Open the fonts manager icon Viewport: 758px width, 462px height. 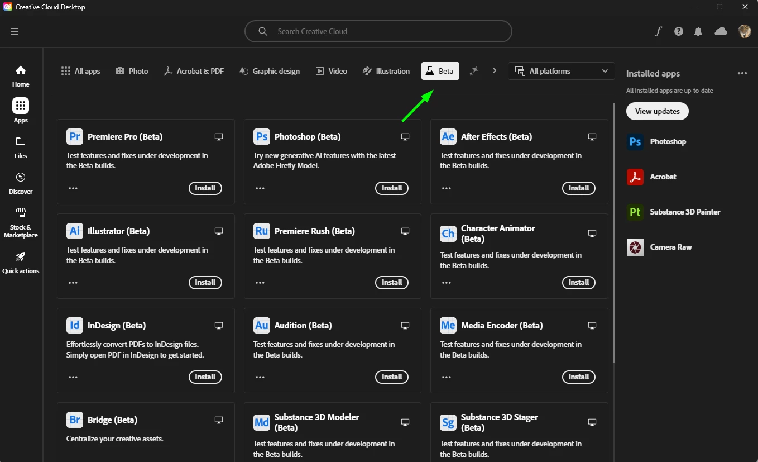(x=658, y=31)
